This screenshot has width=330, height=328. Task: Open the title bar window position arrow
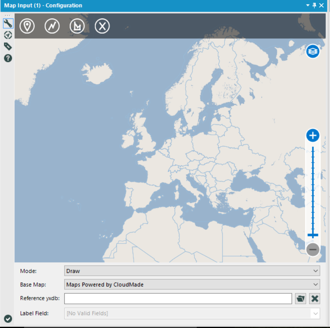308,5
